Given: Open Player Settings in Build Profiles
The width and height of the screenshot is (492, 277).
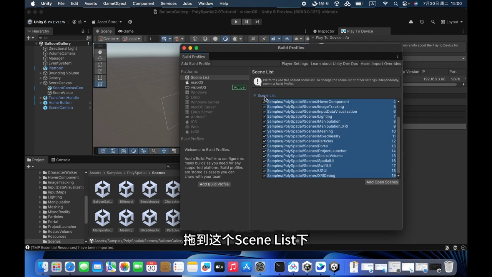Looking at the screenshot, I should click(295, 63).
